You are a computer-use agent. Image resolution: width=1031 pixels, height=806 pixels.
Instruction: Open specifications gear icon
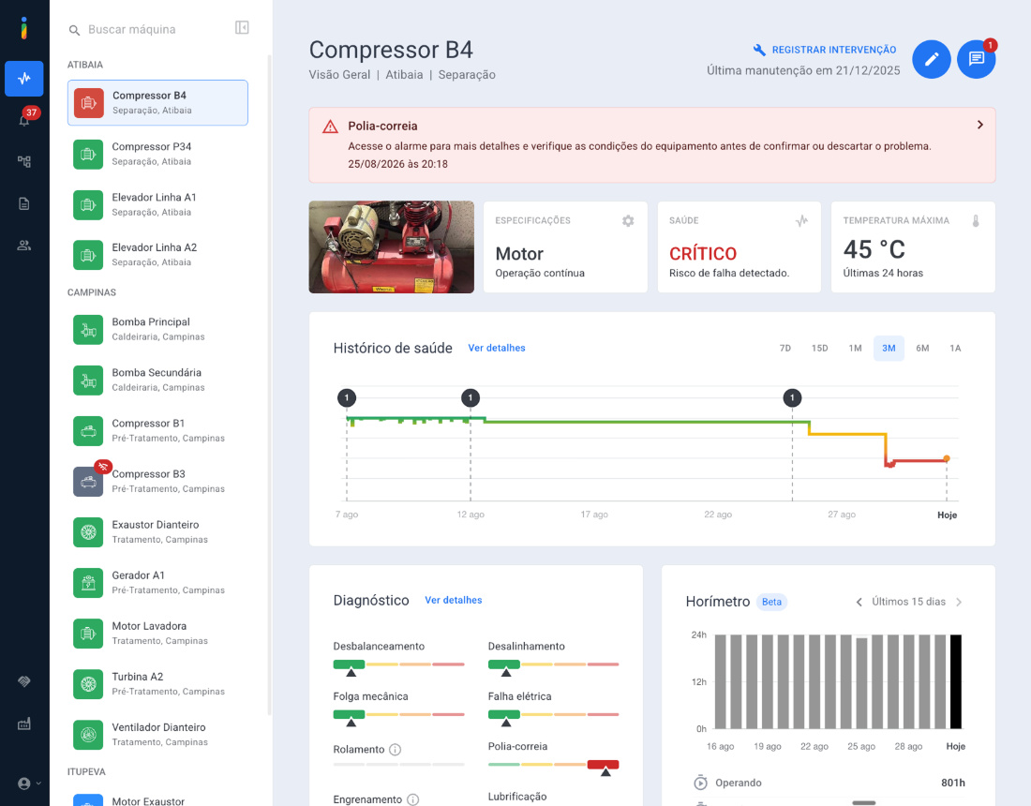pyautogui.click(x=628, y=221)
